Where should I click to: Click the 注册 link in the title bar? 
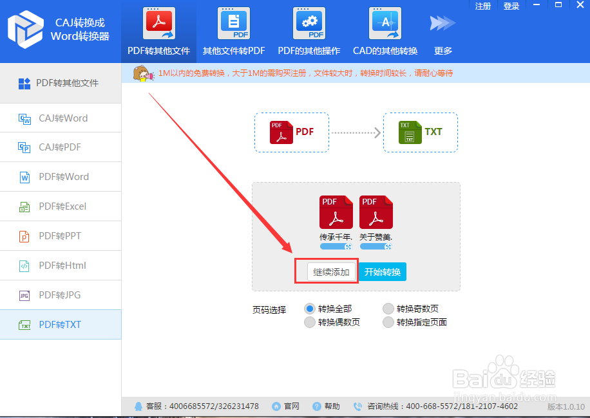click(x=483, y=6)
